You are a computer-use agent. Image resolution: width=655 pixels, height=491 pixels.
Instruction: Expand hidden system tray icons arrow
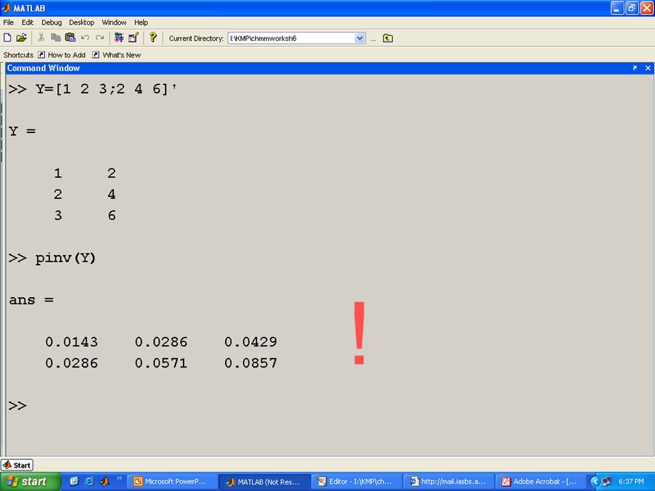click(595, 482)
